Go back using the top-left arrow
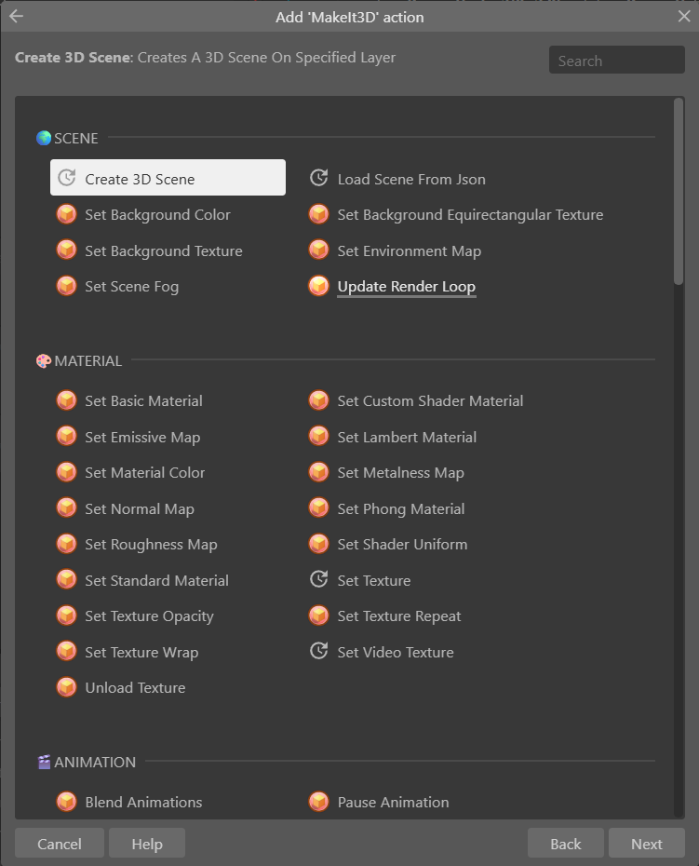 click(x=17, y=16)
